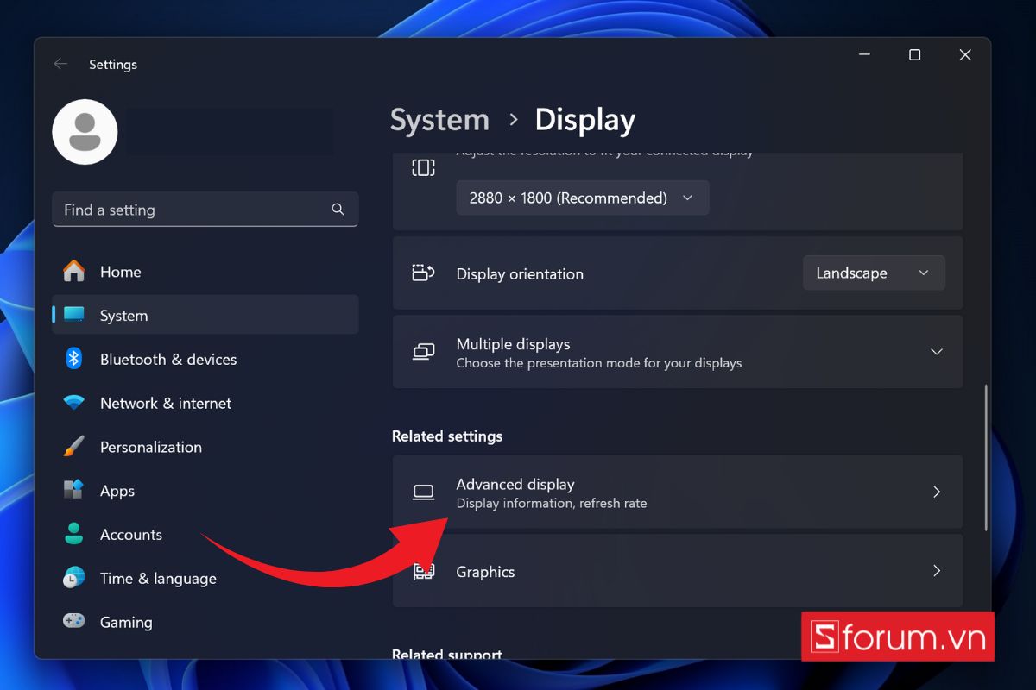Click System in the breadcrumb header

(x=439, y=120)
